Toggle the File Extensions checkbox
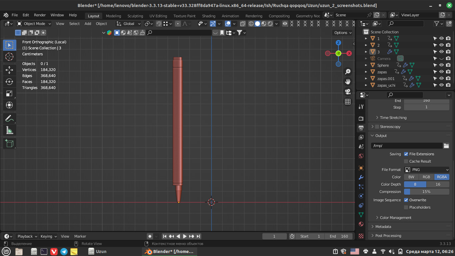Screen dimensions: 455x256 coord(406,154)
